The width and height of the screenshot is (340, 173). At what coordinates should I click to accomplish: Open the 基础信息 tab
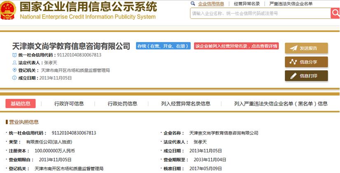(21, 104)
